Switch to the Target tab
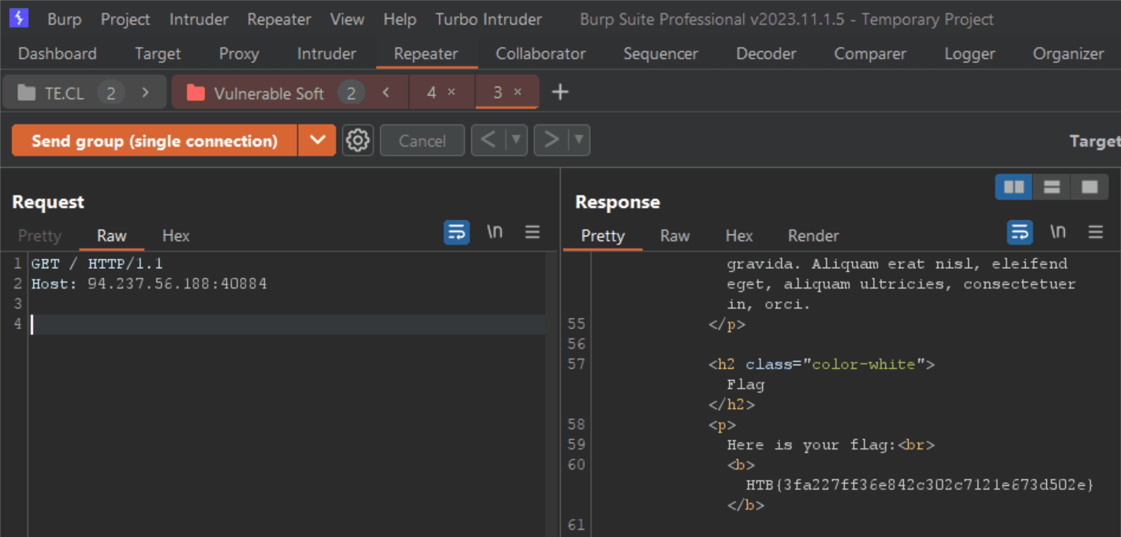Screen dimensions: 1121x537 coord(158,54)
